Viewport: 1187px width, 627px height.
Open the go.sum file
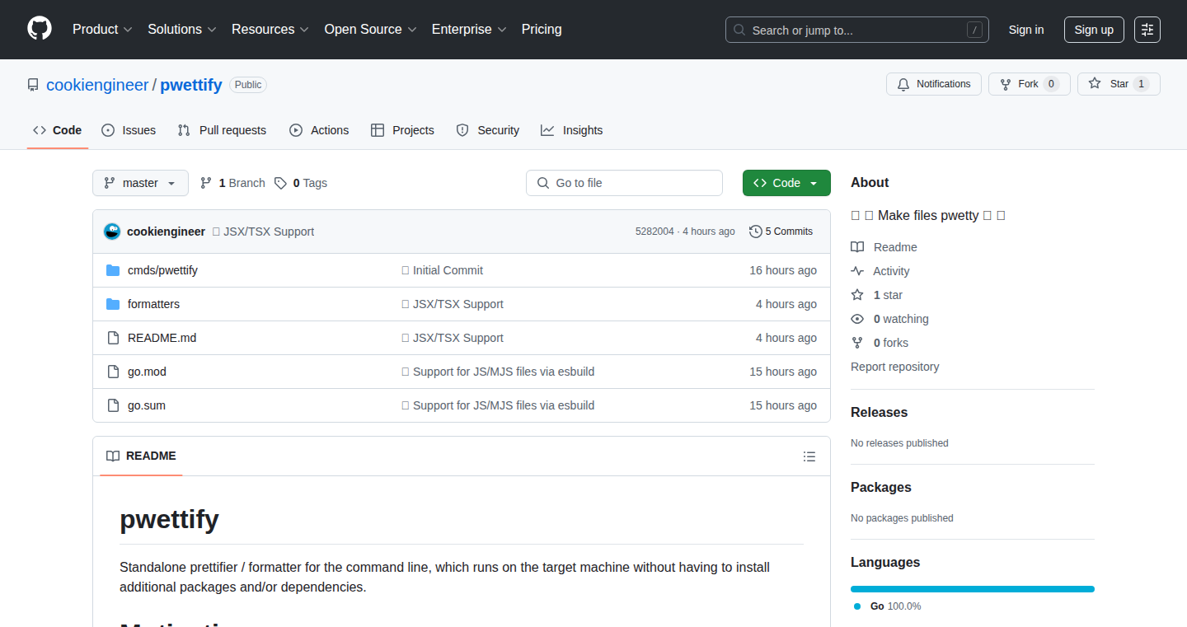[x=147, y=405]
